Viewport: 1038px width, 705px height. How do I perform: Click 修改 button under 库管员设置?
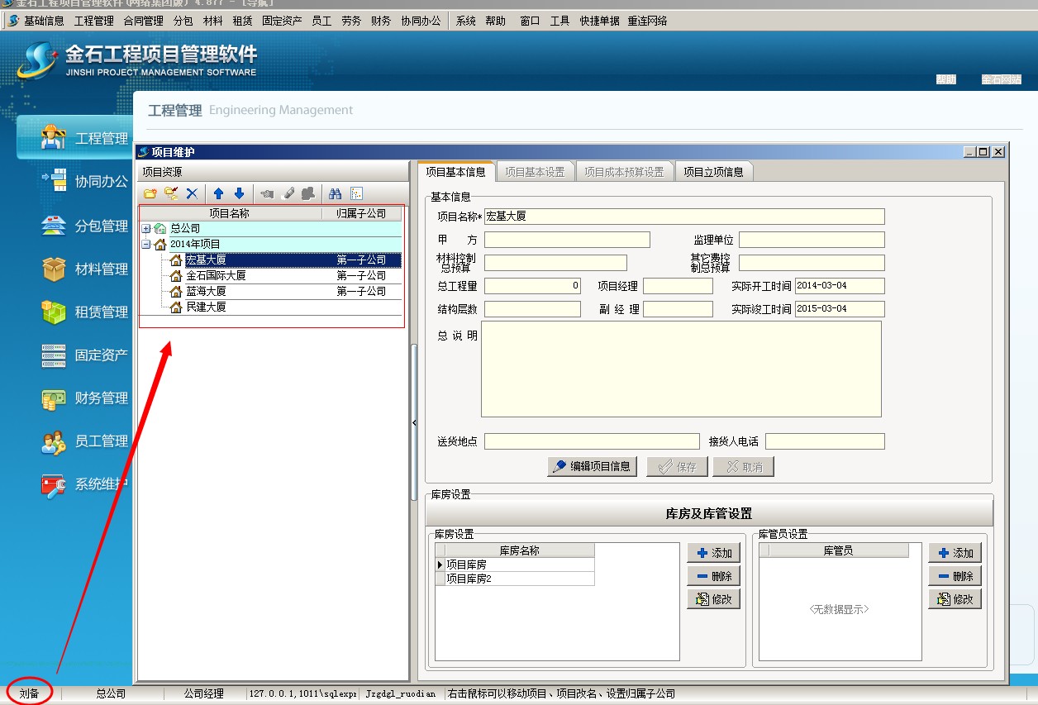pyautogui.click(x=955, y=599)
